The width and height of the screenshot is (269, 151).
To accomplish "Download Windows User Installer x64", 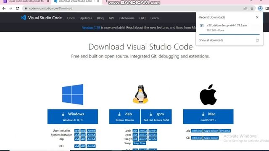I will click(77, 130).
